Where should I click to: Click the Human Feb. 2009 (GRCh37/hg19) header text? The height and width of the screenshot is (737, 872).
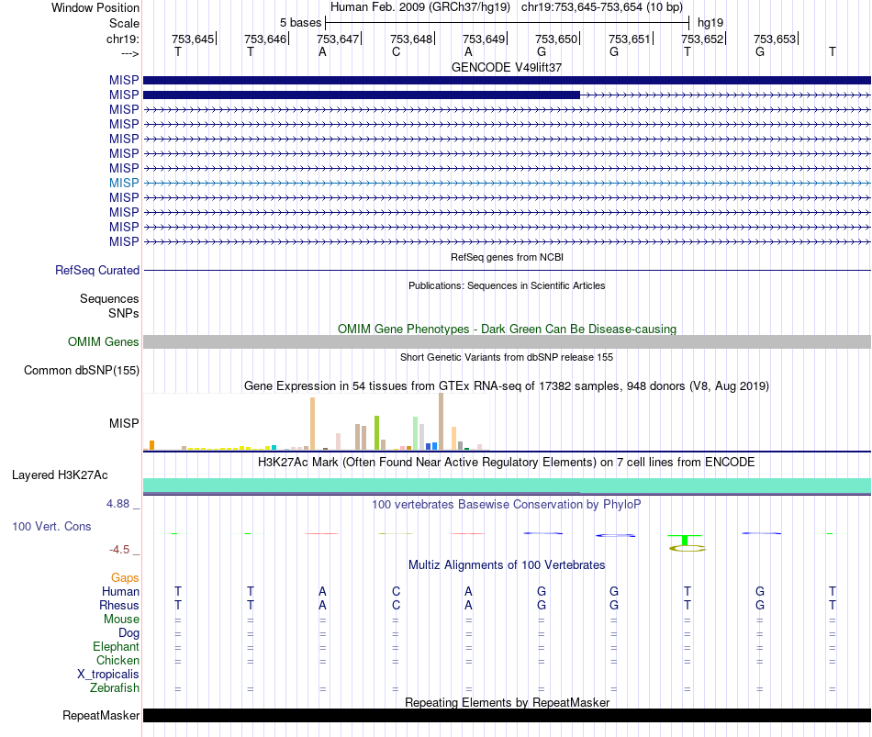pos(420,7)
